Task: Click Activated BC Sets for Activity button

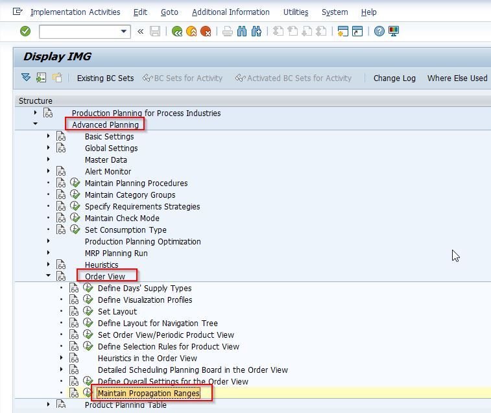Action: 293,78
